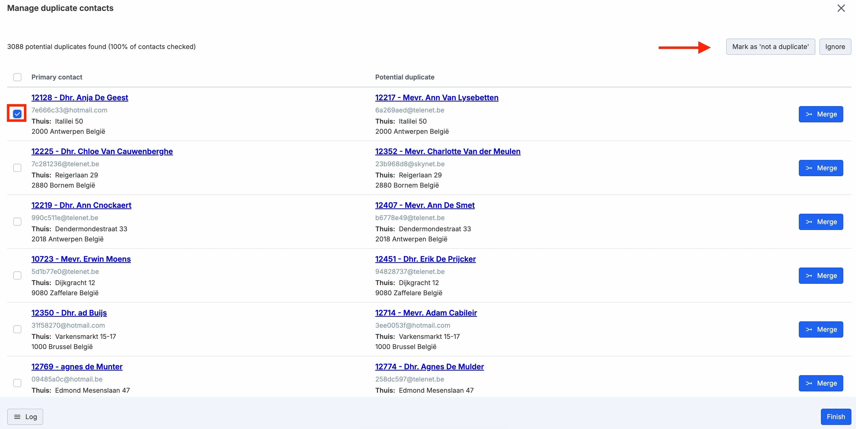Check the Chloe Van Cauwenberghe row checkbox
This screenshot has height=429, width=856.
pyautogui.click(x=17, y=168)
